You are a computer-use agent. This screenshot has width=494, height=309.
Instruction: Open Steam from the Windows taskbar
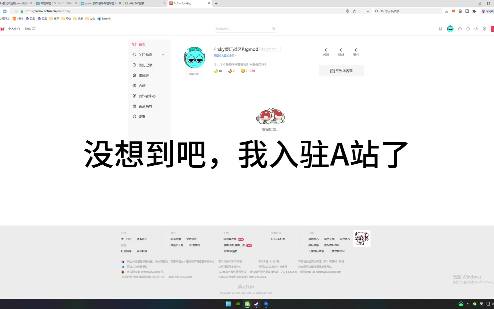(256, 304)
